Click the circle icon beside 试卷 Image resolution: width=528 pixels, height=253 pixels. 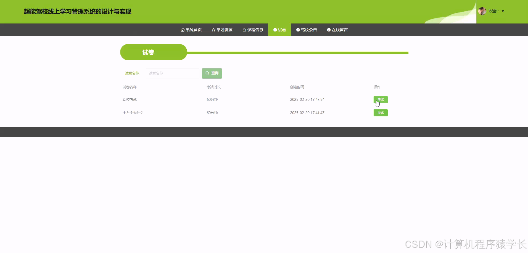(x=275, y=30)
